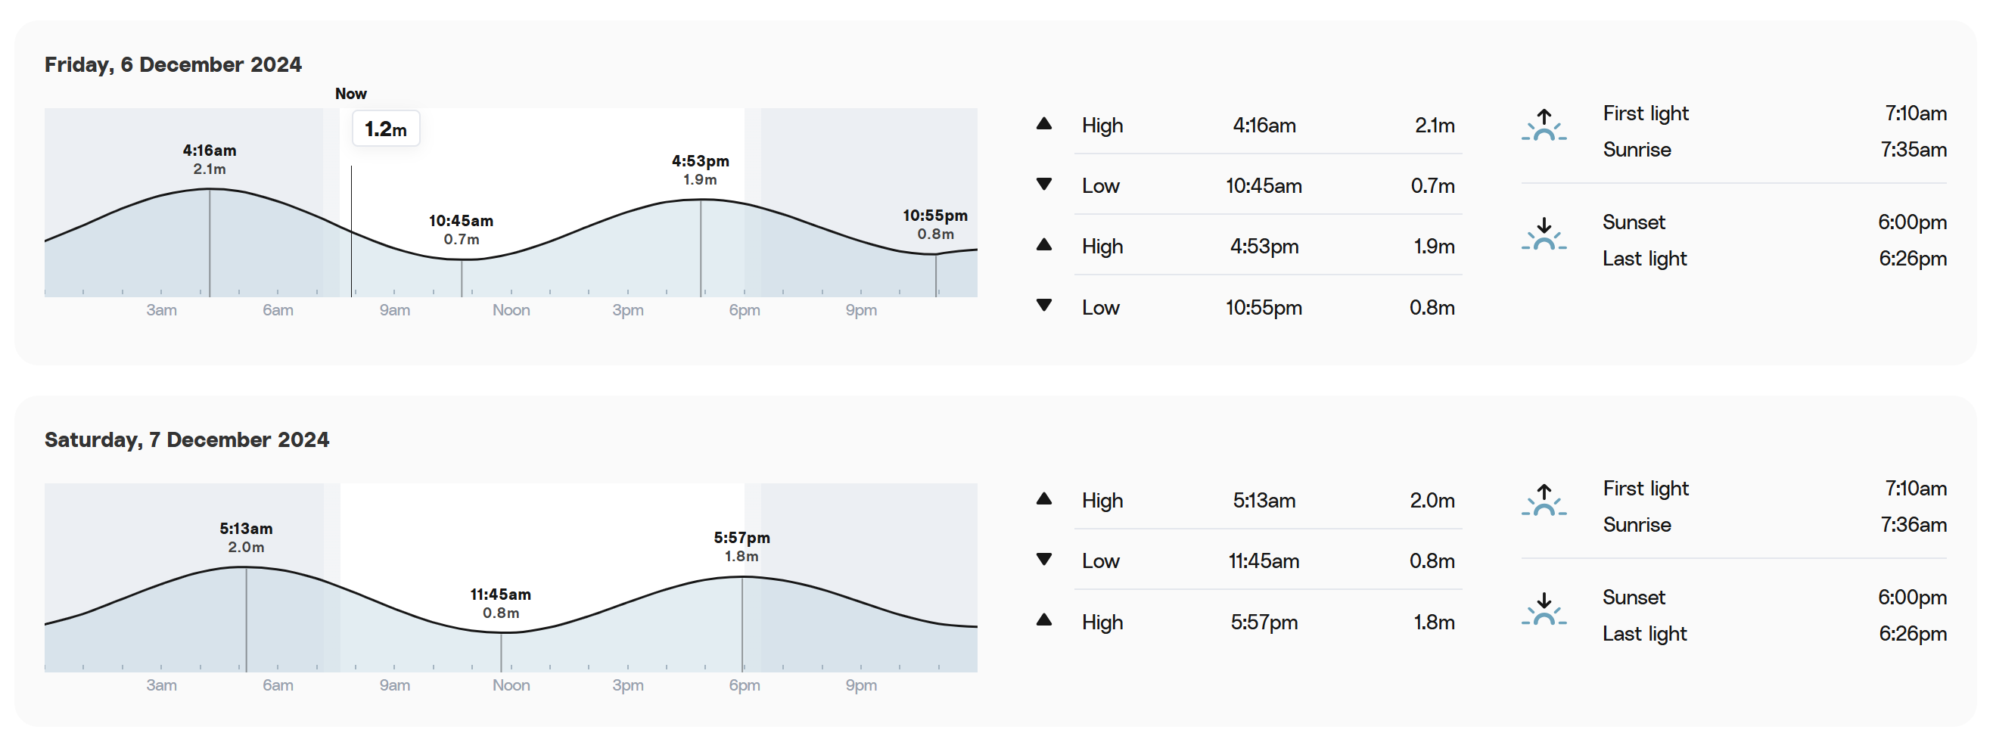The height and width of the screenshot is (742, 1996).
Task: Click the 1.2m current tide tooltip
Action: [386, 129]
